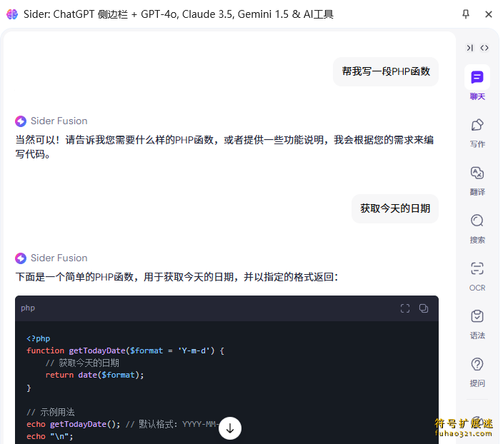Copy the php code block
Screen dimensions: 503x444
[x=424, y=308]
